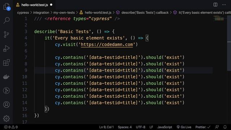Click should('exist') on line 7
The height and width of the screenshot is (130, 231).
(165, 57)
